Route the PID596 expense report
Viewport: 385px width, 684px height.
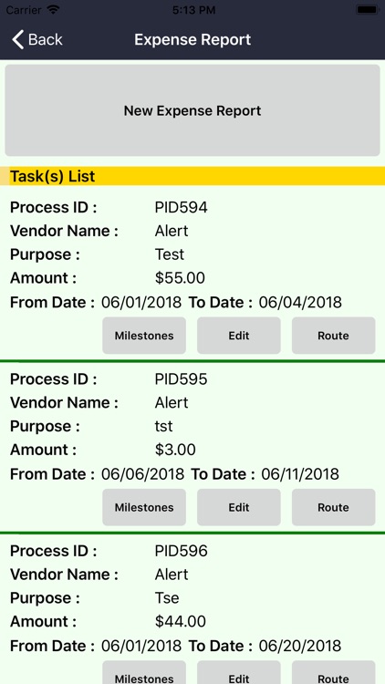click(x=334, y=673)
